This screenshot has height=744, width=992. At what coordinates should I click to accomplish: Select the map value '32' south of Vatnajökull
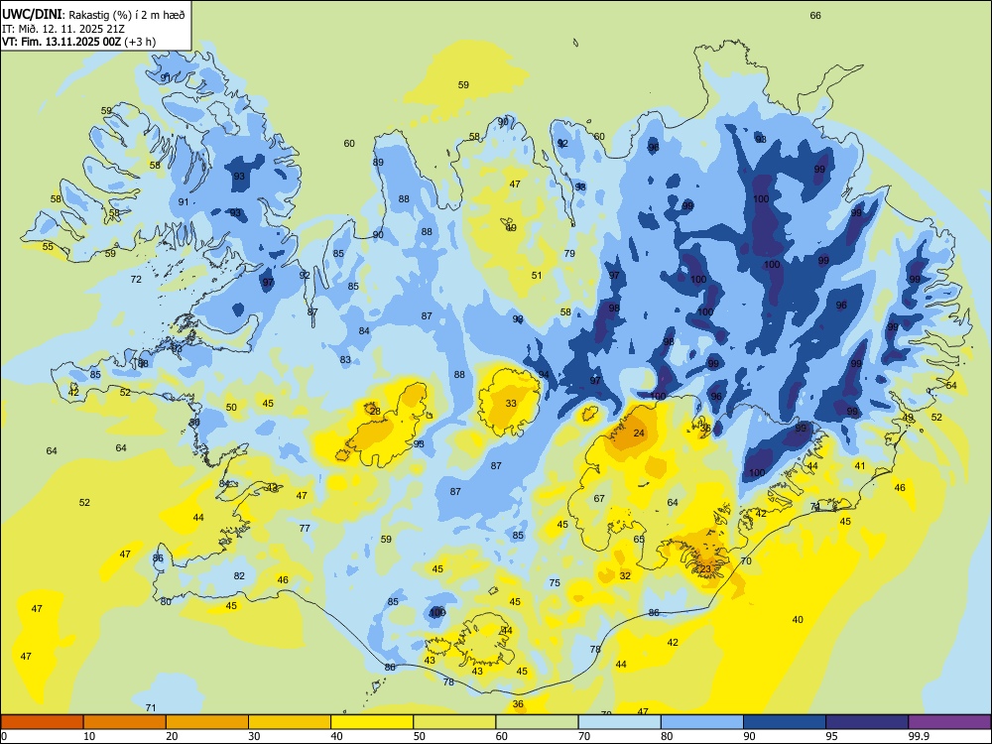pyautogui.click(x=625, y=575)
